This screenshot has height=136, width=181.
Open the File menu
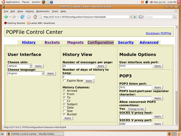coord(6,11)
